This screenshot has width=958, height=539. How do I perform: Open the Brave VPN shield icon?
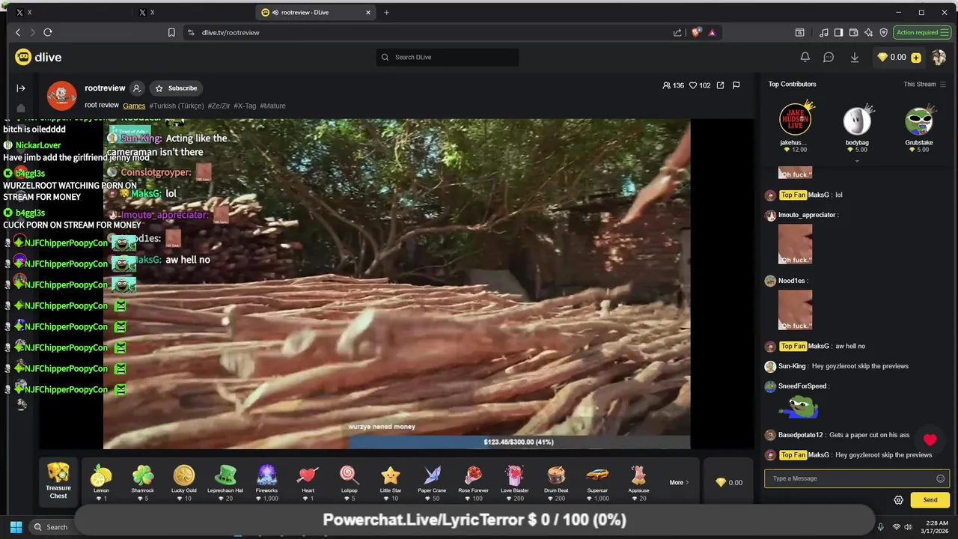[x=883, y=32]
